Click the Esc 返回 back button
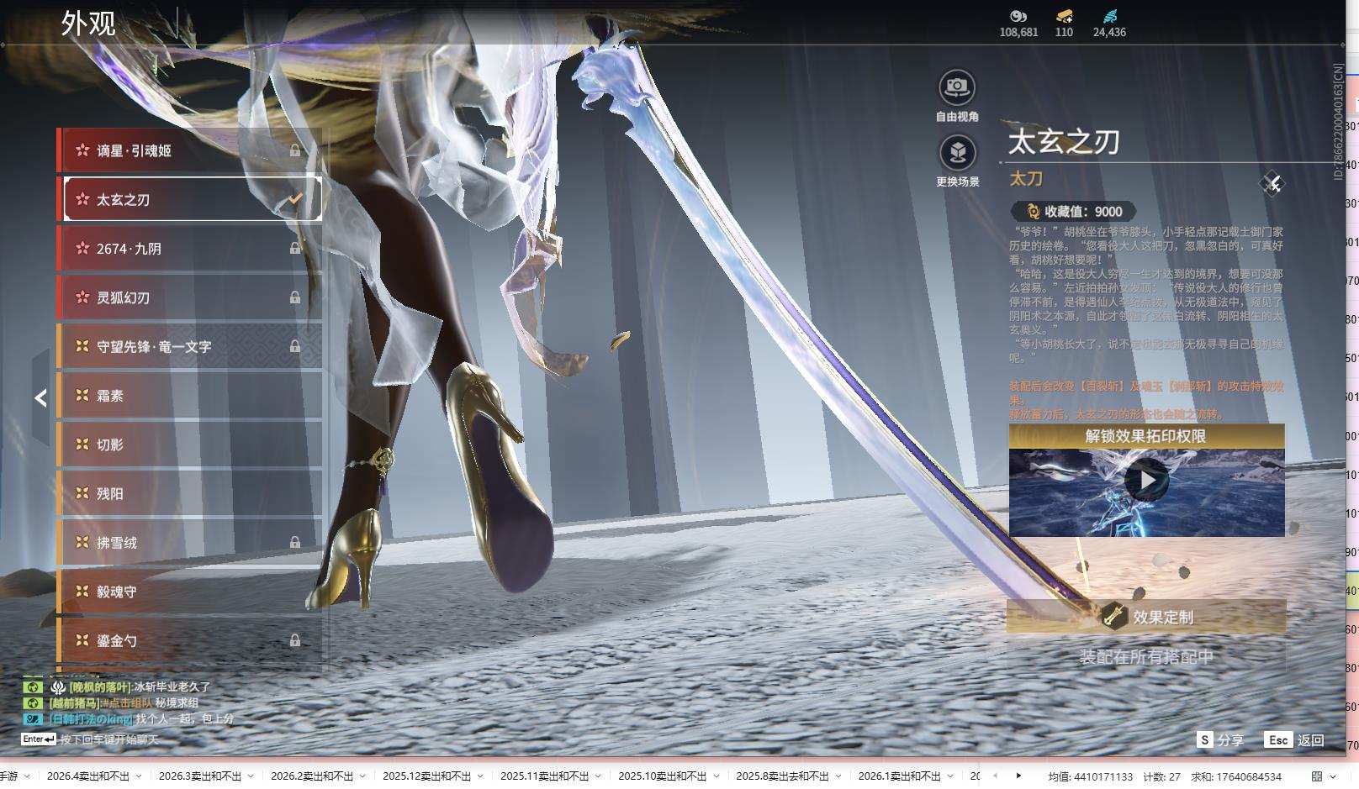 point(1295,740)
